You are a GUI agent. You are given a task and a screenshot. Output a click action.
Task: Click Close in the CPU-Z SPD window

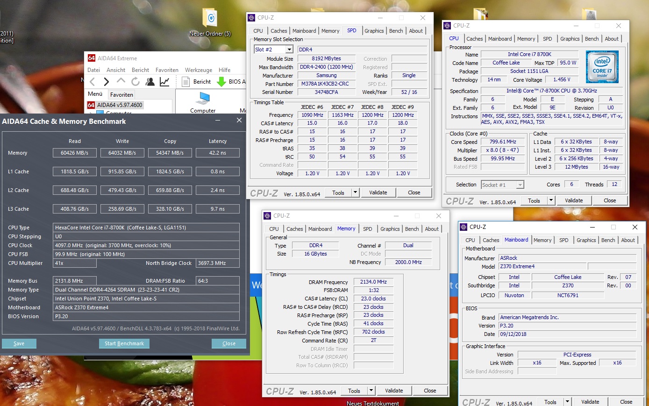[414, 192]
